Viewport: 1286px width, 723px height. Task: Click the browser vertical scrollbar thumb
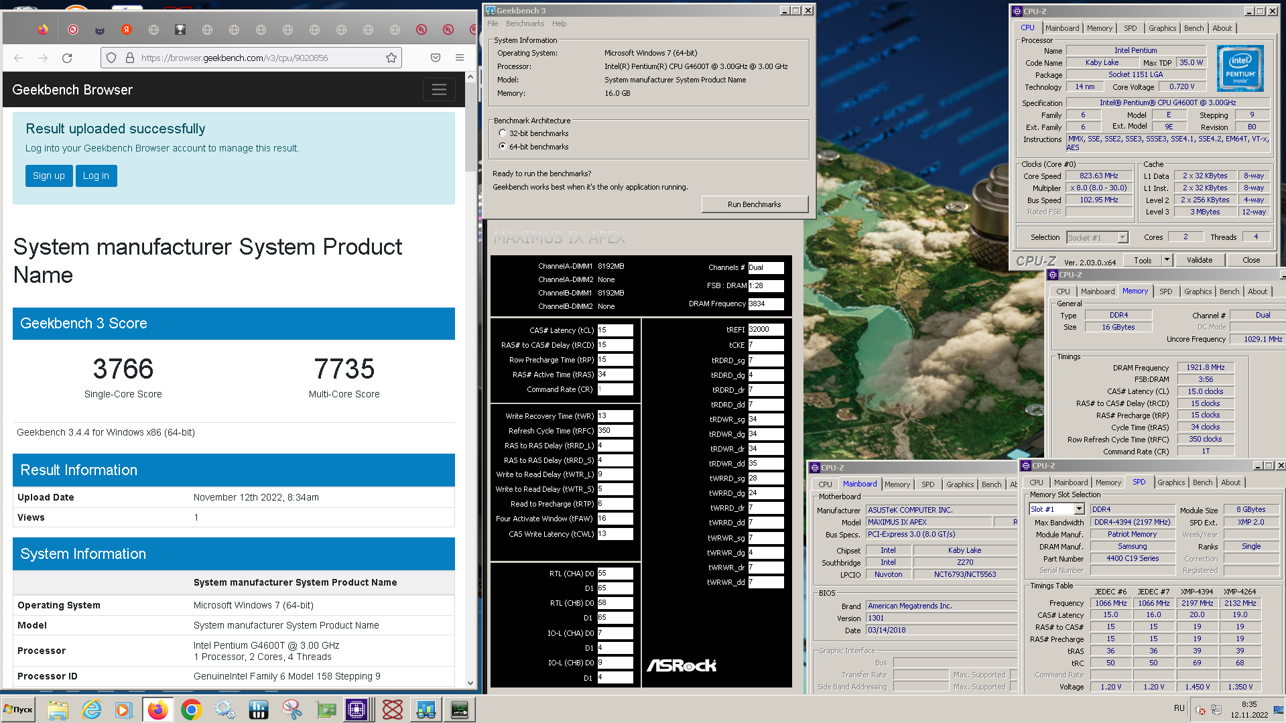point(470,127)
